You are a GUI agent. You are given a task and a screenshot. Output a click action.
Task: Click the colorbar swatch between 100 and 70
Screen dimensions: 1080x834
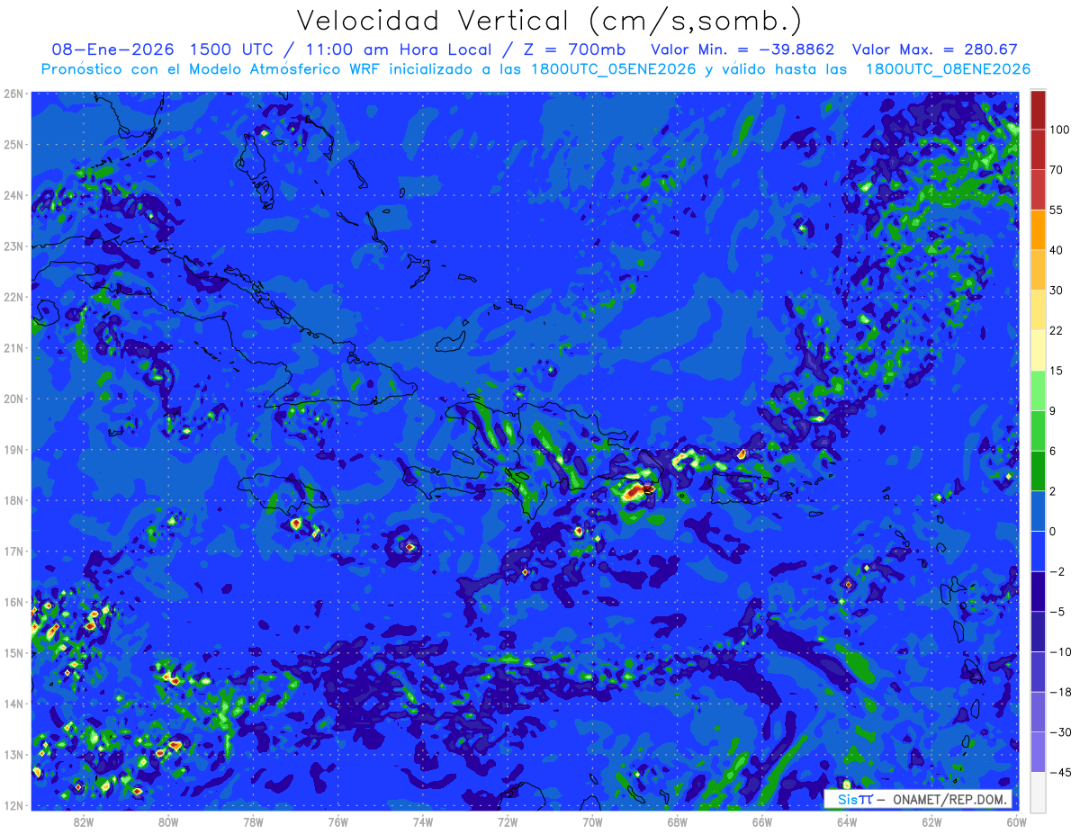(x=1038, y=149)
